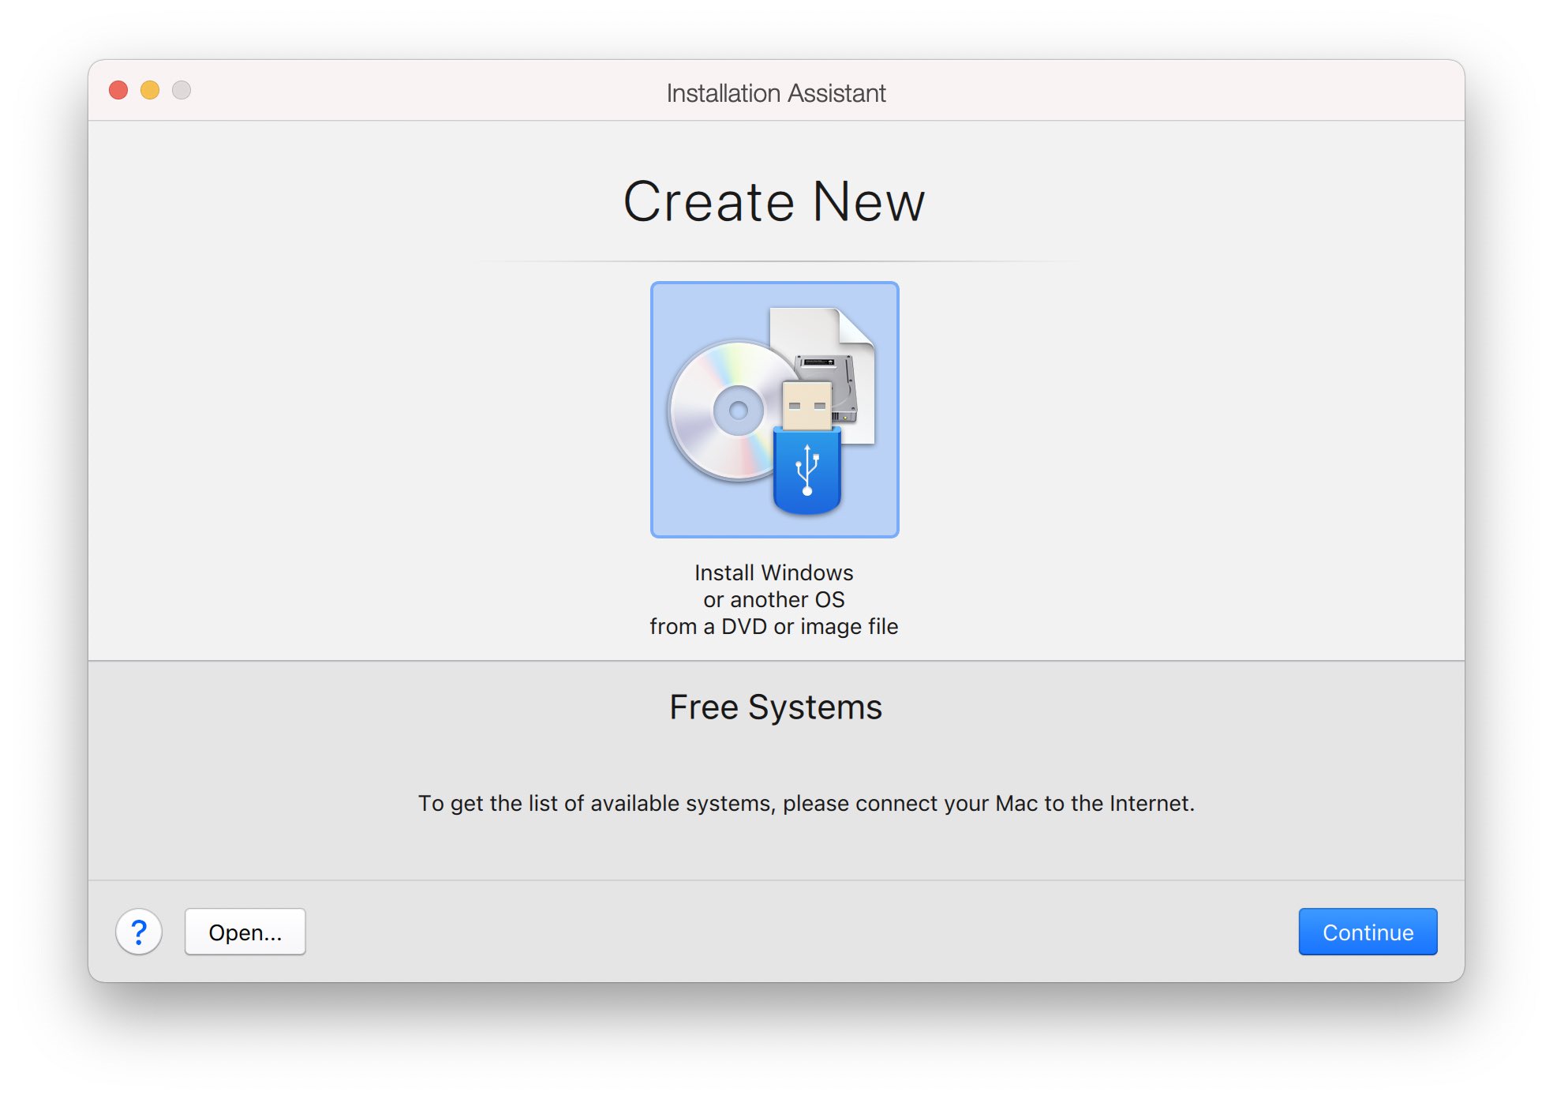Open help with the question mark button

pos(139,932)
